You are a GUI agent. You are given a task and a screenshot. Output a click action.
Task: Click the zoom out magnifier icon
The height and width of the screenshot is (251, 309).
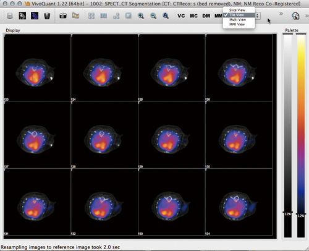(153, 16)
